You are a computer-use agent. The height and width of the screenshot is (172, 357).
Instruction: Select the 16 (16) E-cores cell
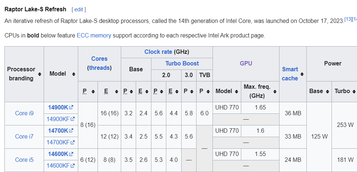110,113
